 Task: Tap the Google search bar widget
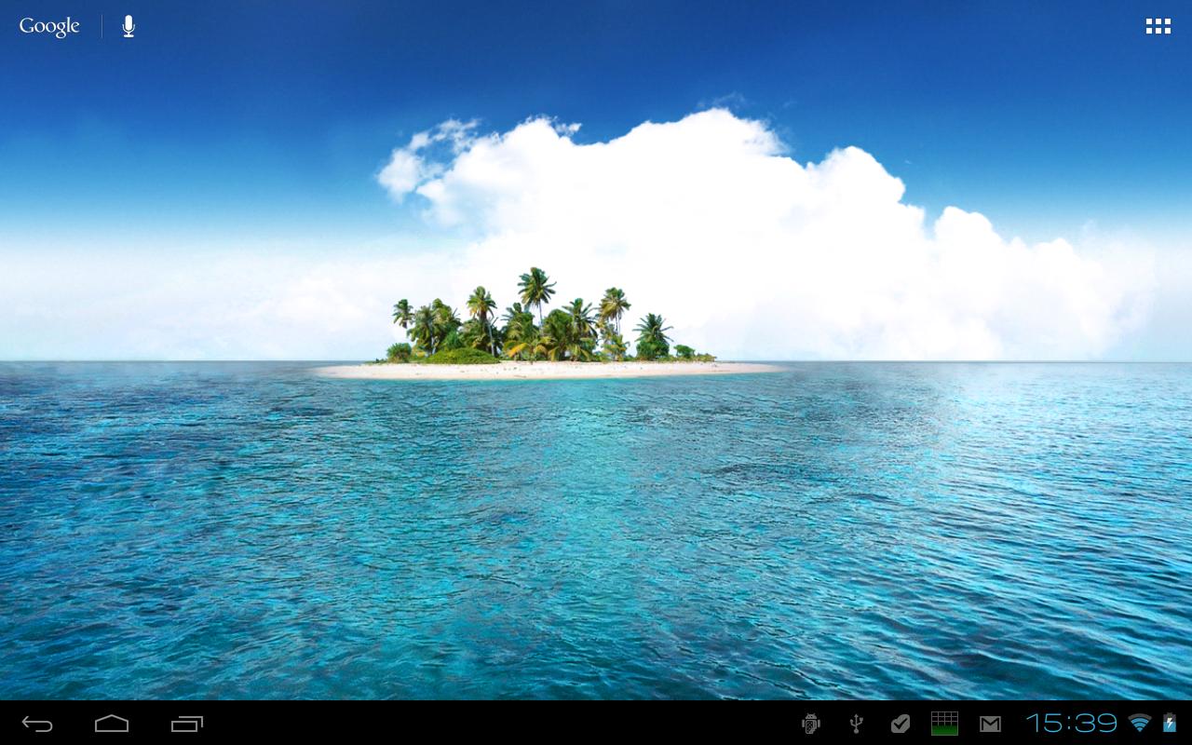[x=48, y=26]
